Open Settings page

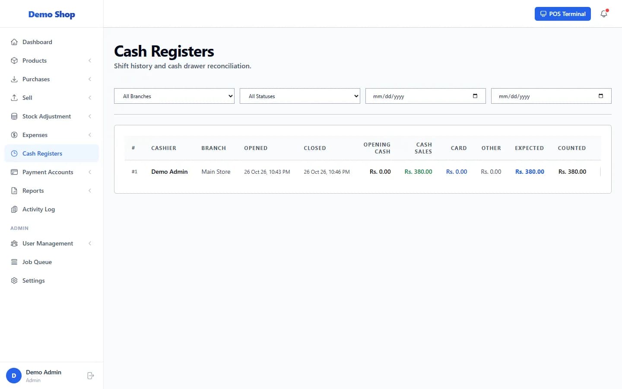tap(52, 281)
